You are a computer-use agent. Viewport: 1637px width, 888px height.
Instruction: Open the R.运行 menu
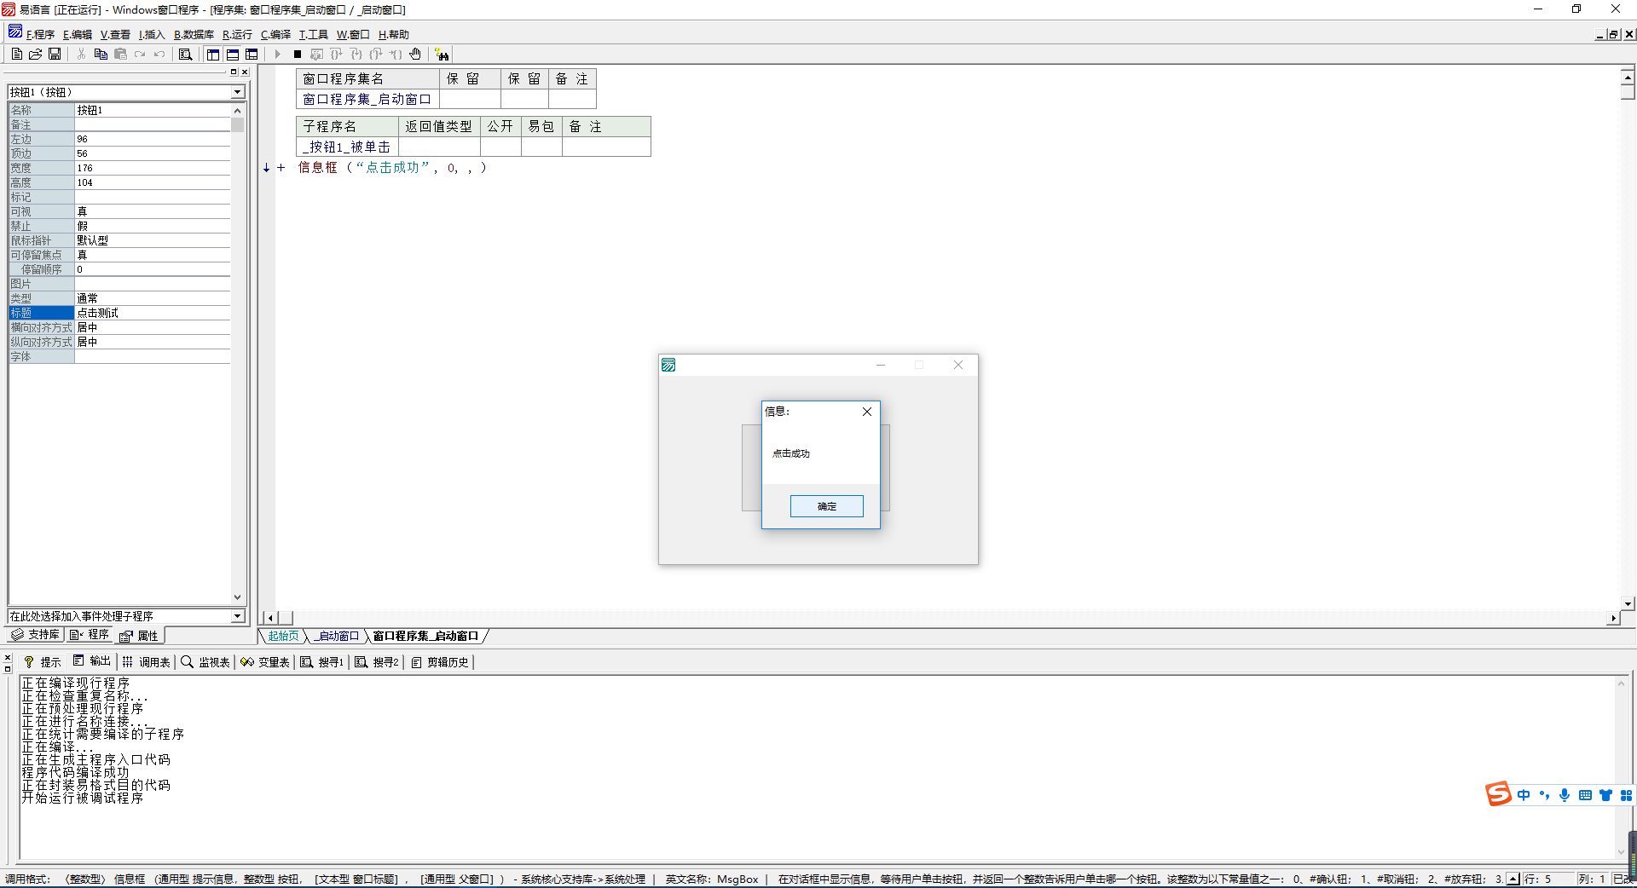click(x=237, y=34)
